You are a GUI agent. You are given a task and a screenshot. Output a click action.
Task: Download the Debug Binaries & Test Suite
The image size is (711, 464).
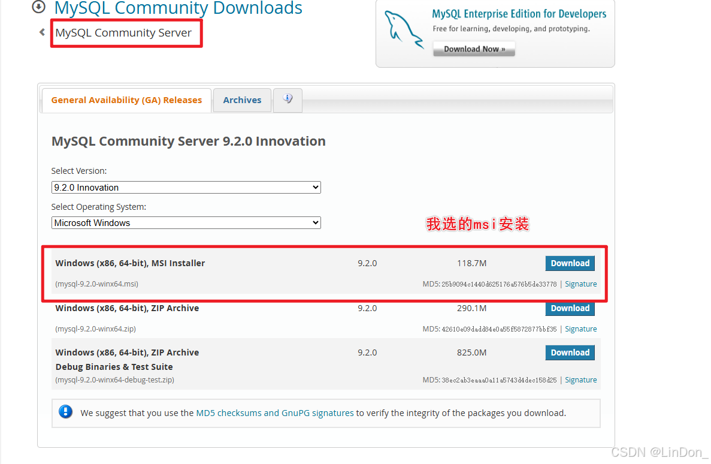pos(570,352)
